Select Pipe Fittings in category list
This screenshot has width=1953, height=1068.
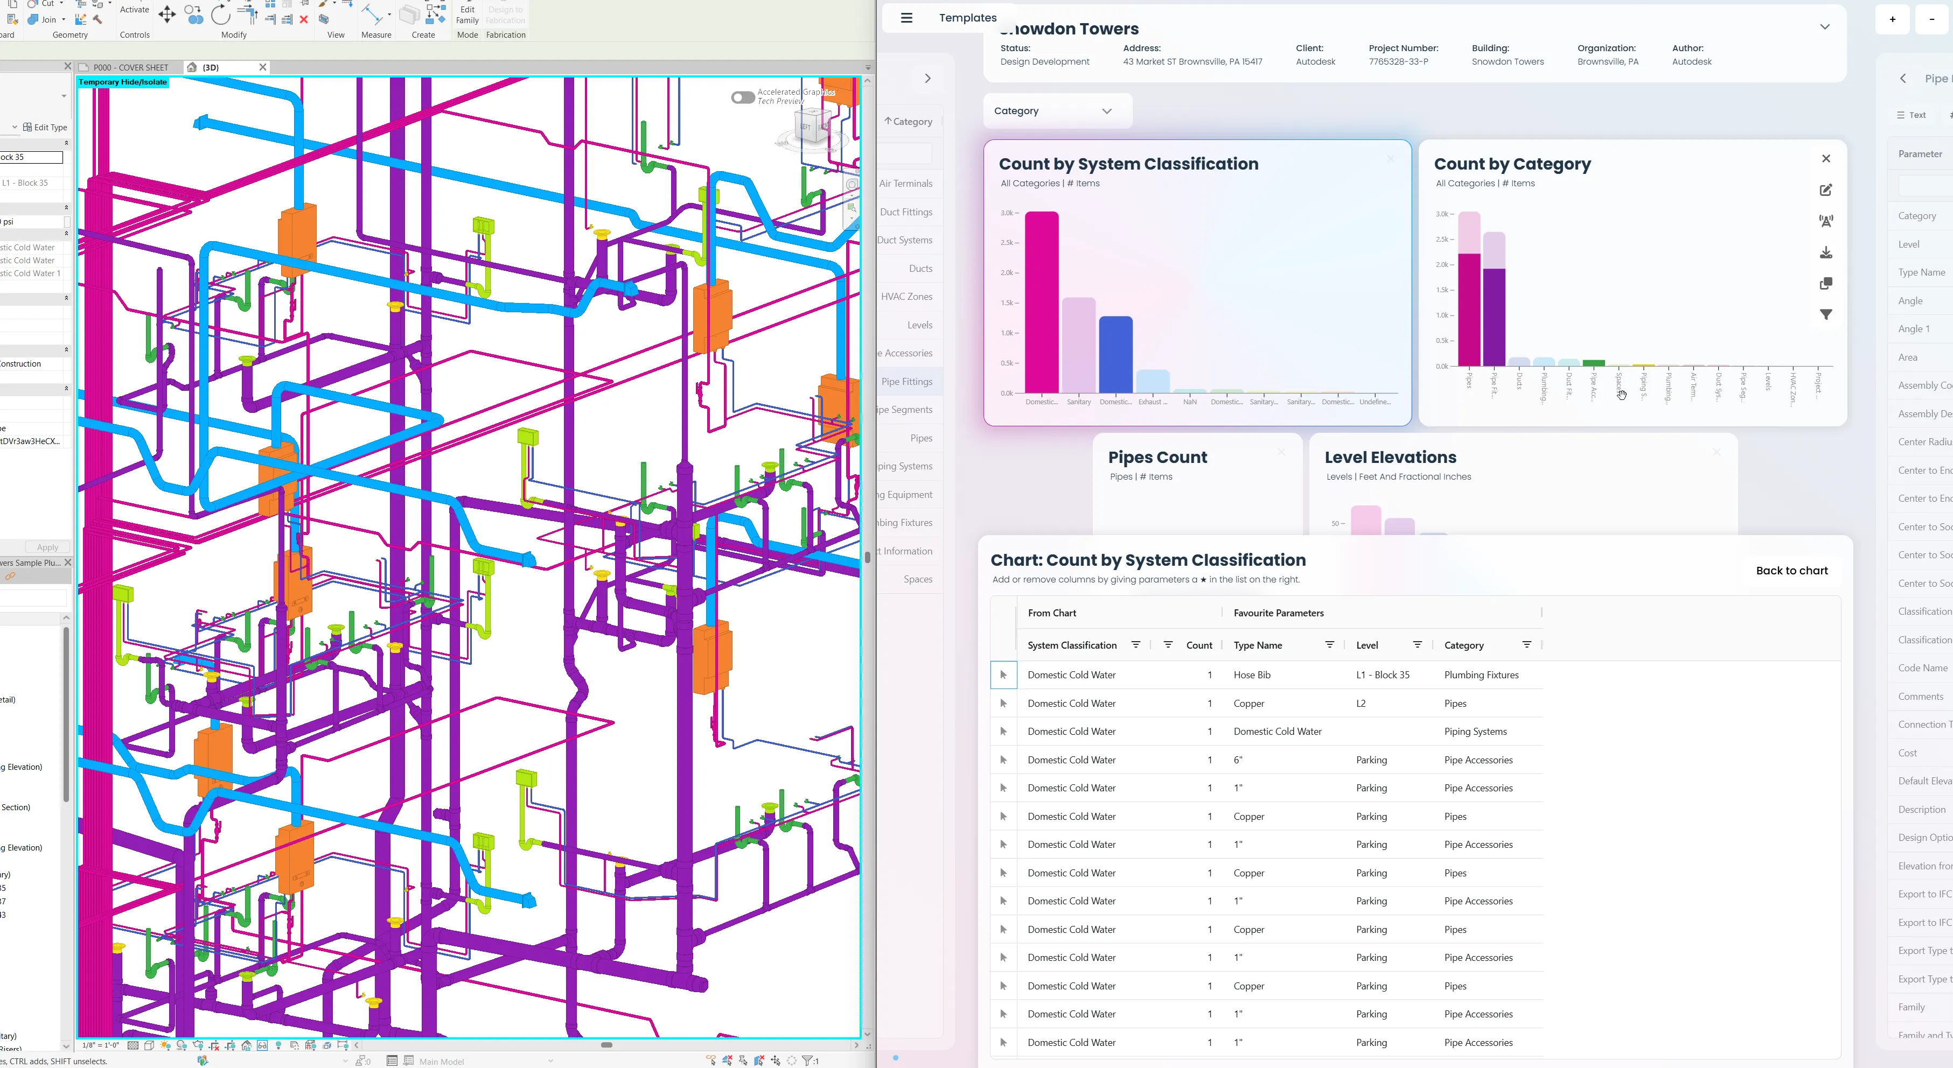pyautogui.click(x=906, y=381)
